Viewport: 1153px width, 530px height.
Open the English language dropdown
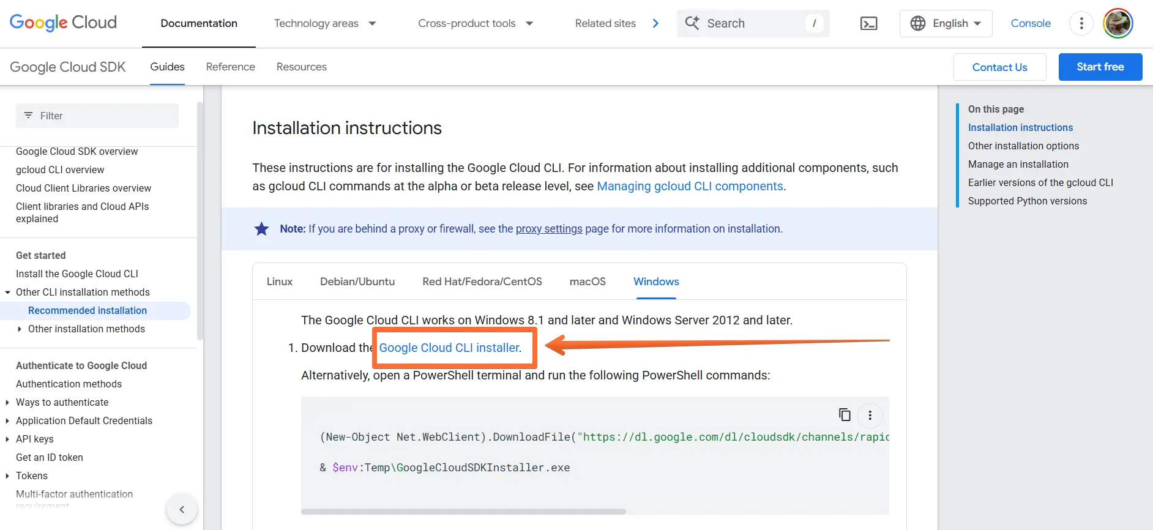946,23
